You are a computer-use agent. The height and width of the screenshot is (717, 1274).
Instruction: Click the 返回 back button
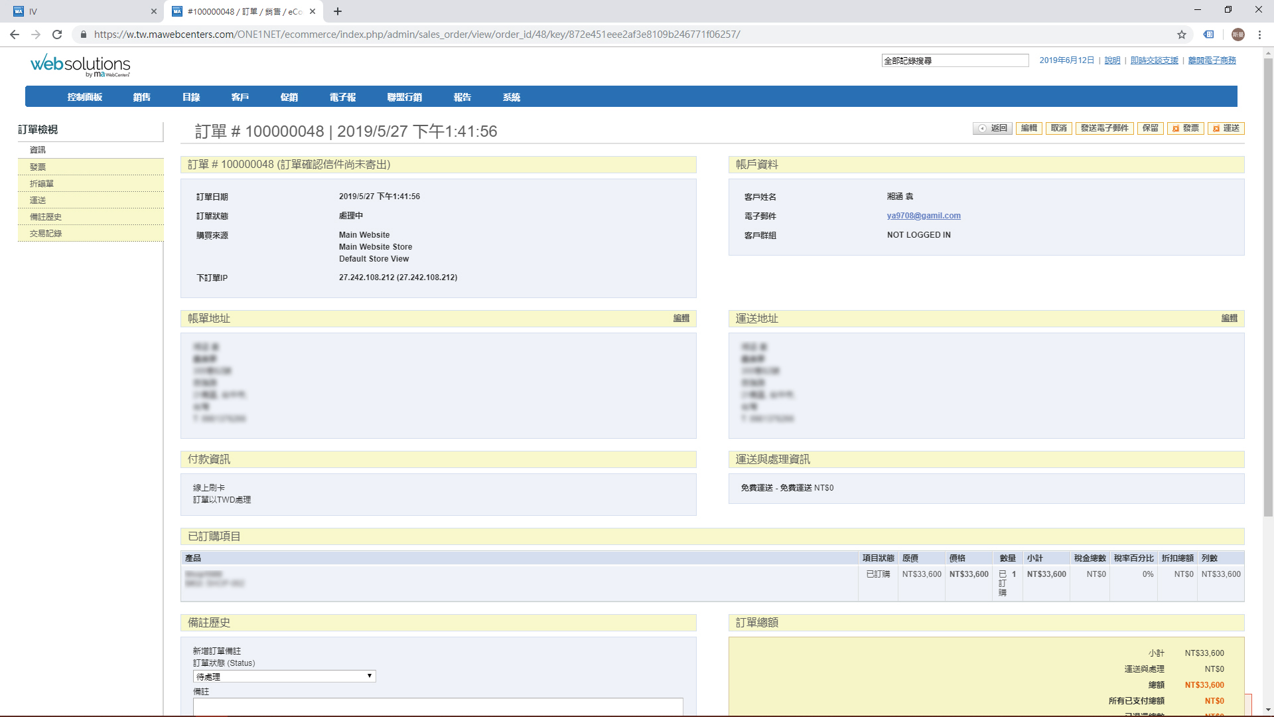click(993, 128)
